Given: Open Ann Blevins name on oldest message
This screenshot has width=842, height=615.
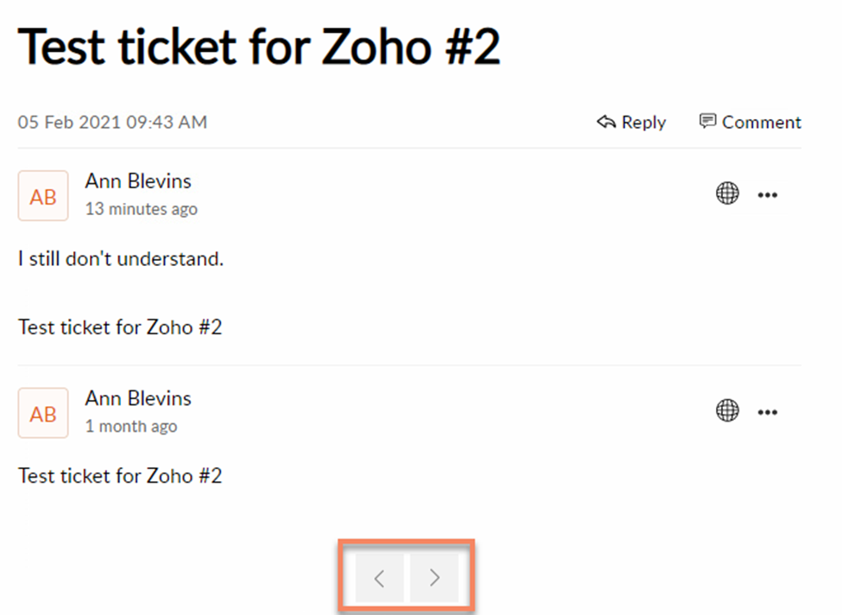Looking at the screenshot, I should click(138, 398).
